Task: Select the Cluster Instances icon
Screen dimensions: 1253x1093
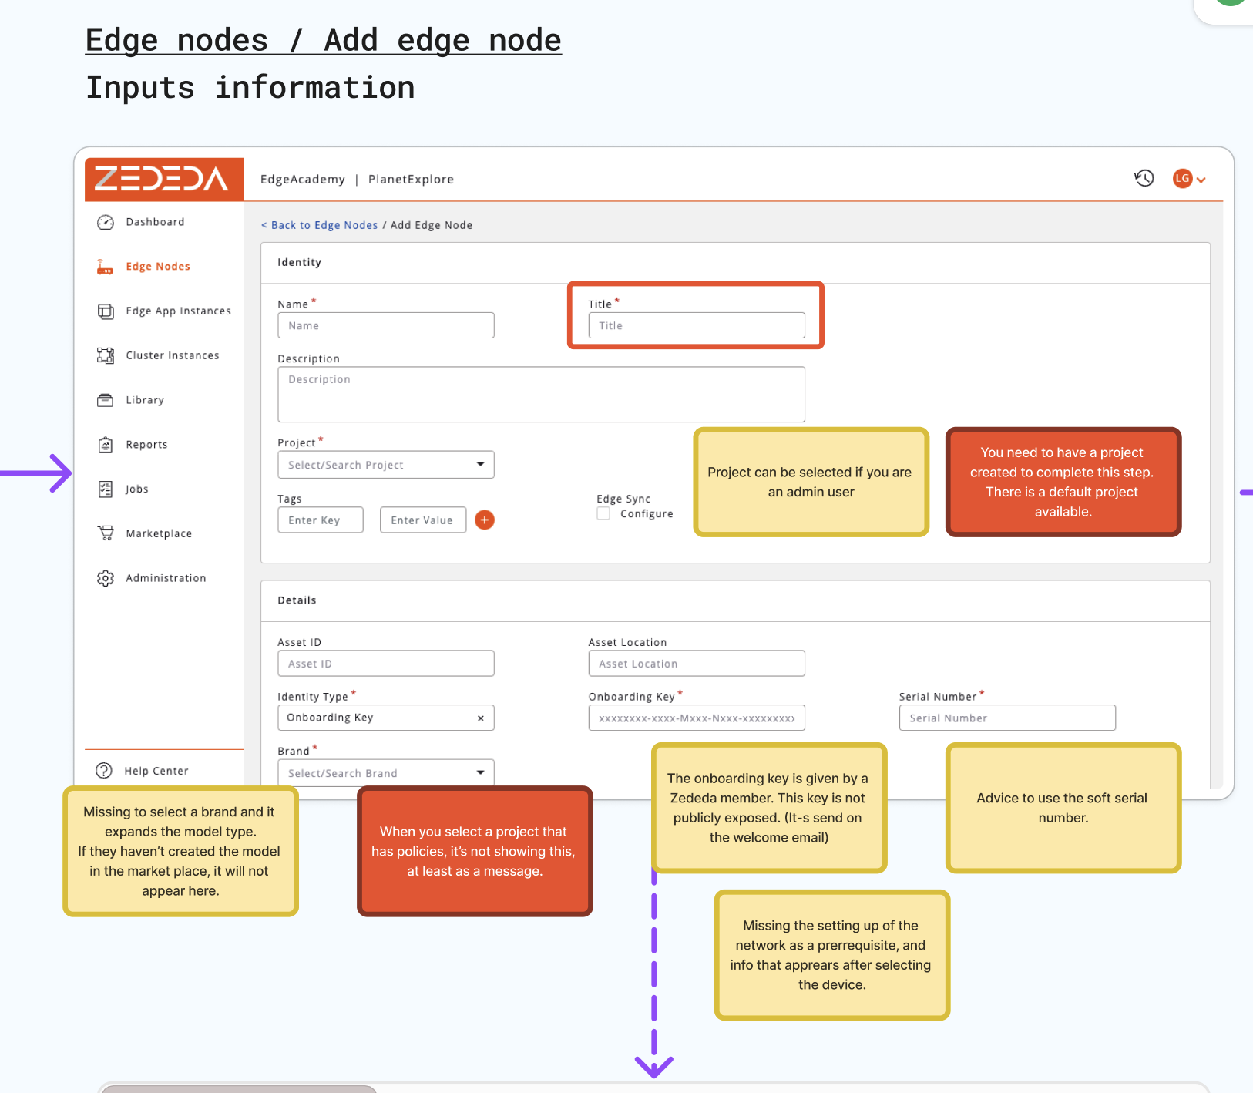Action: pos(106,355)
